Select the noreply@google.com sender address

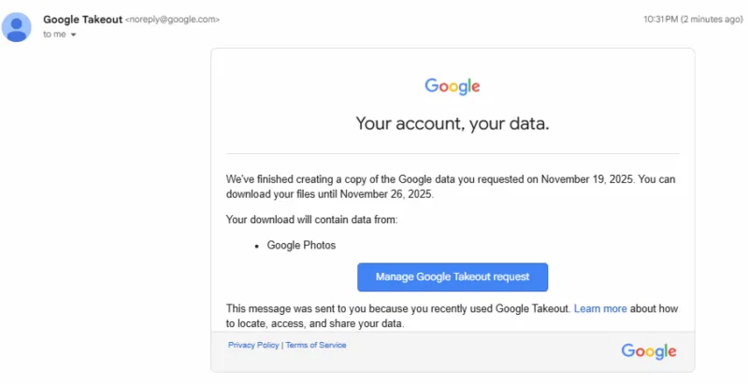click(173, 19)
